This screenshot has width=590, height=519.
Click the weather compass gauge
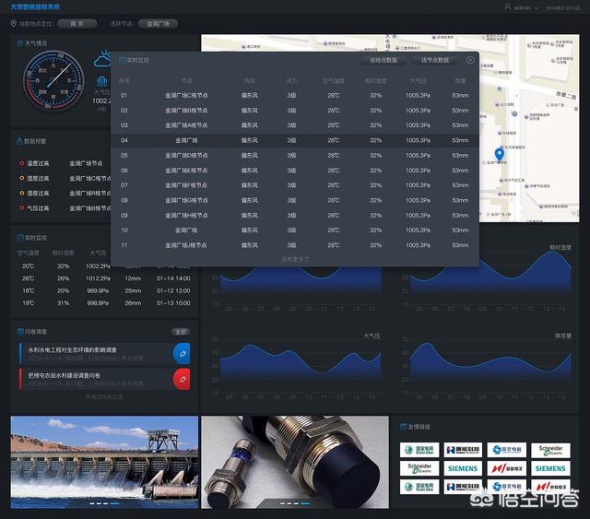(53, 80)
